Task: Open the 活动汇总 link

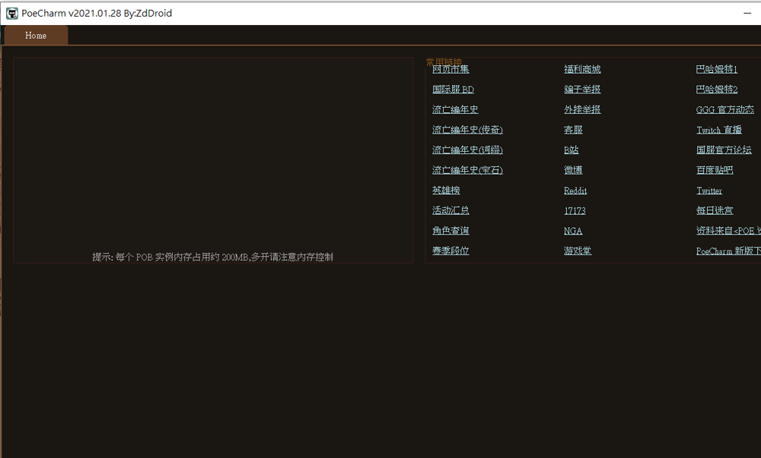Action: click(451, 210)
